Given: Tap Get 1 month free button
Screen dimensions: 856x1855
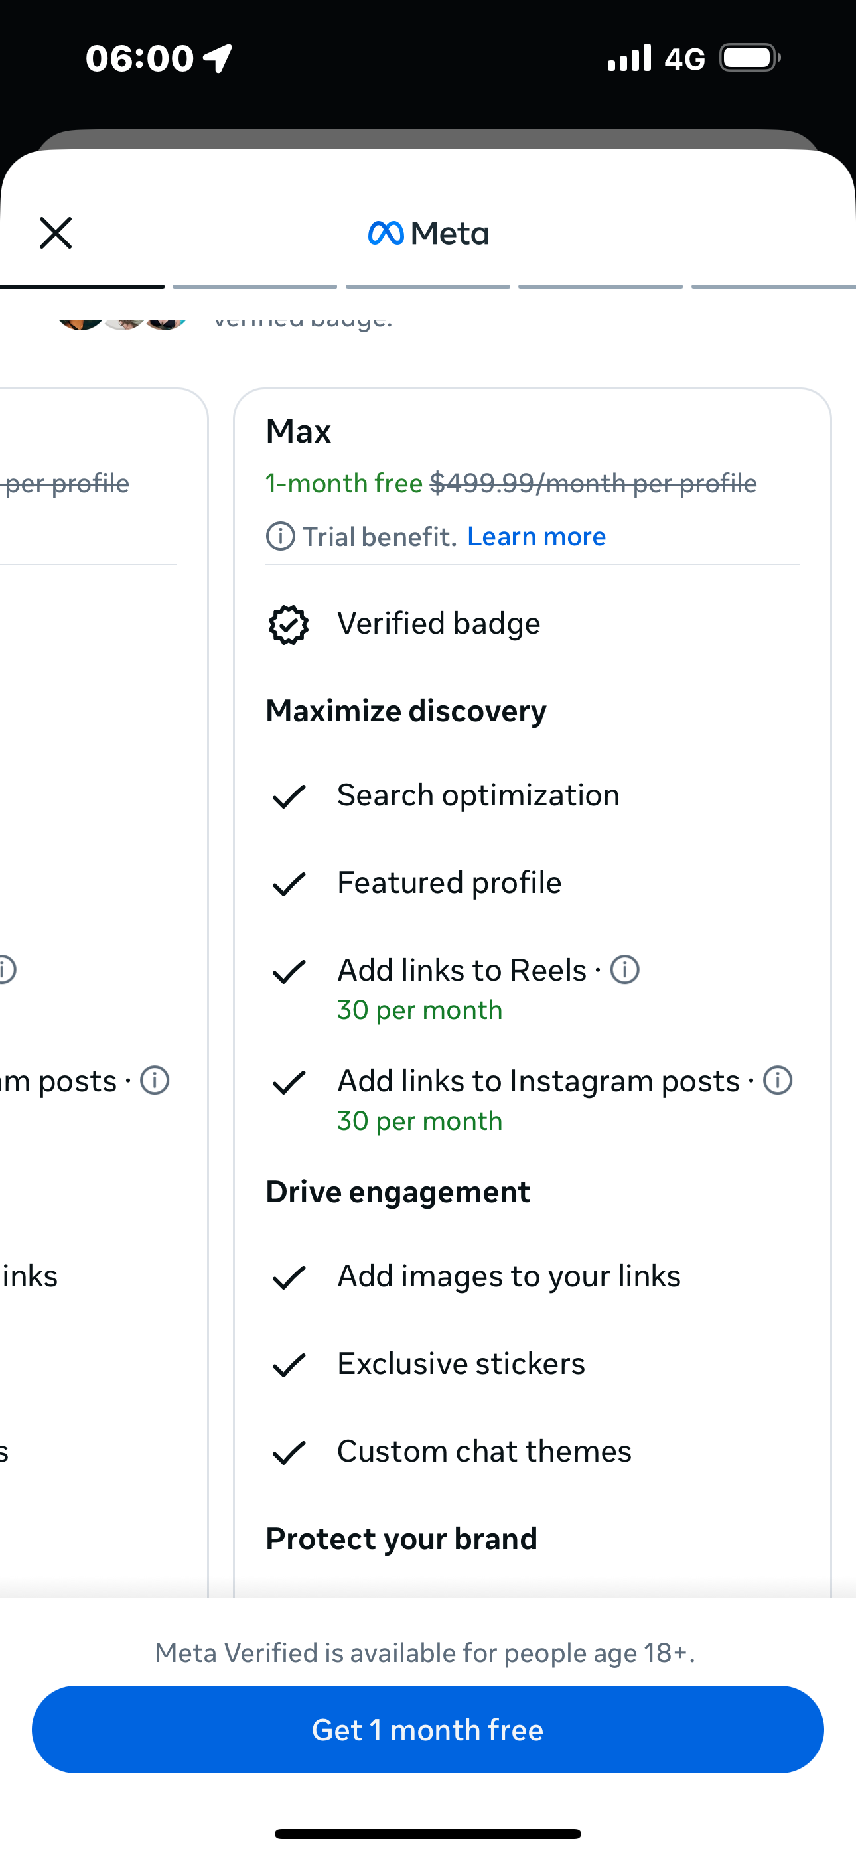Looking at the screenshot, I should [x=428, y=1730].
